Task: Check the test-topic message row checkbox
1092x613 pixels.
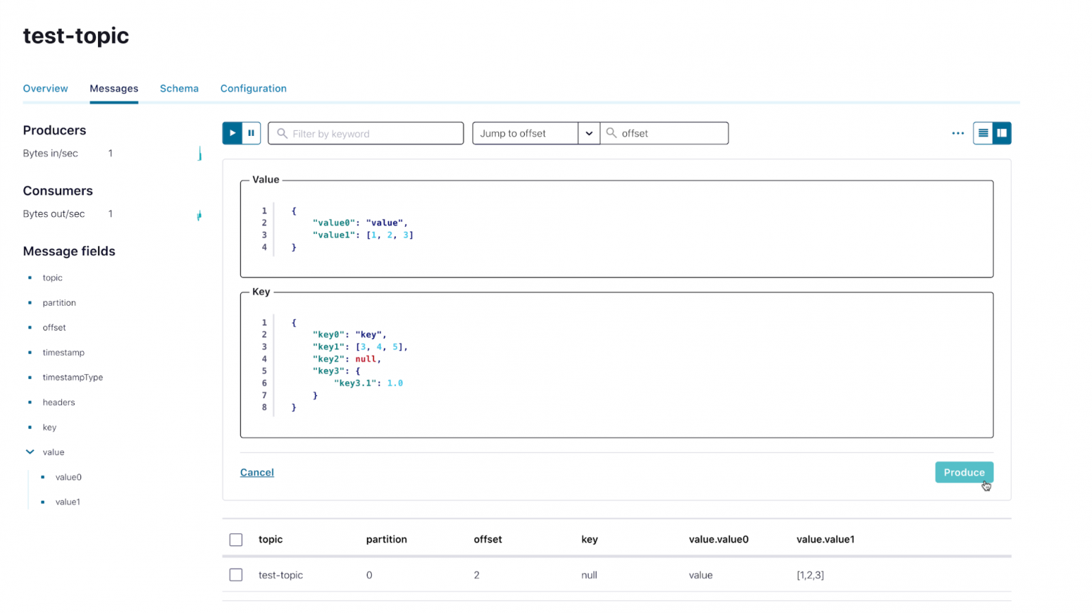Action: [235, 575]
